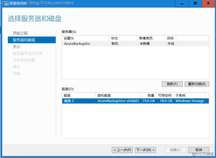Sort servers by 状态 column header
Screen dimensions: 216x158
123,38
